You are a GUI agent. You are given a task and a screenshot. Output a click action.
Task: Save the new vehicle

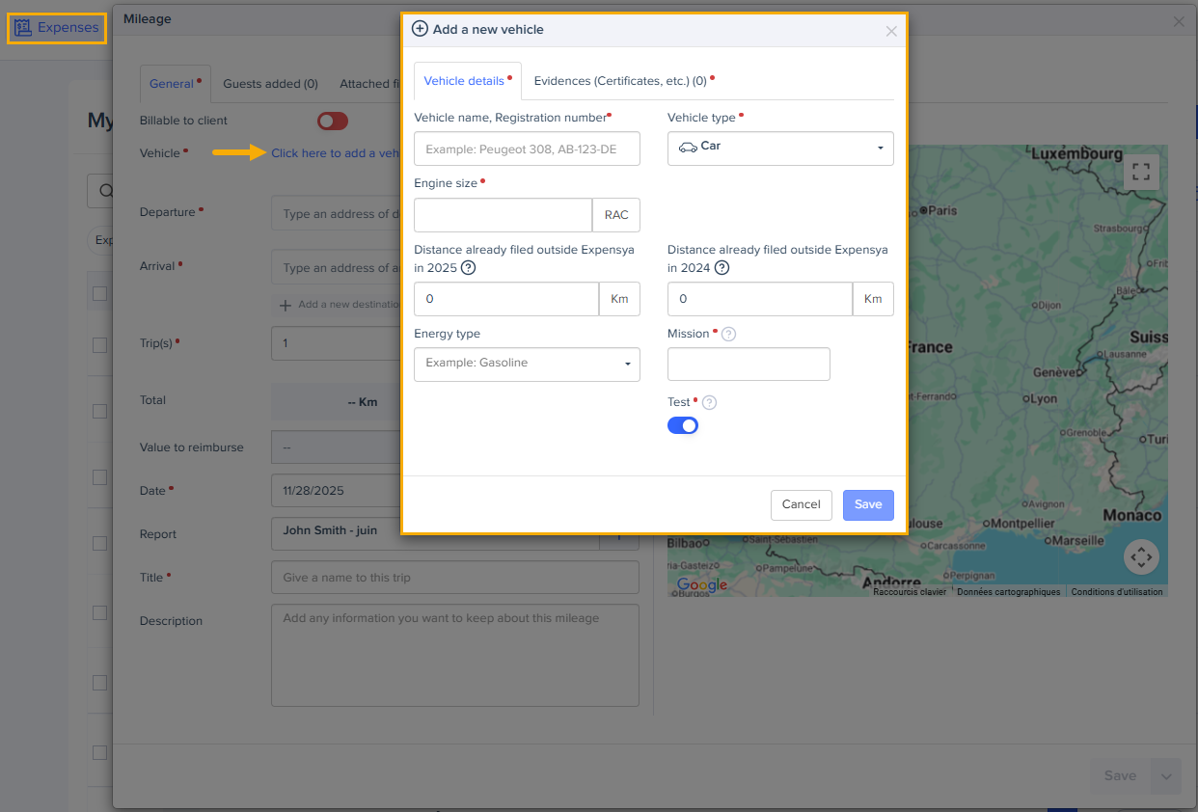point(868,505)
